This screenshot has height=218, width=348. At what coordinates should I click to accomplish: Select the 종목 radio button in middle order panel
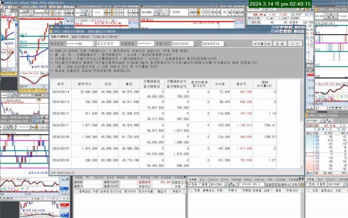(199, 184)
